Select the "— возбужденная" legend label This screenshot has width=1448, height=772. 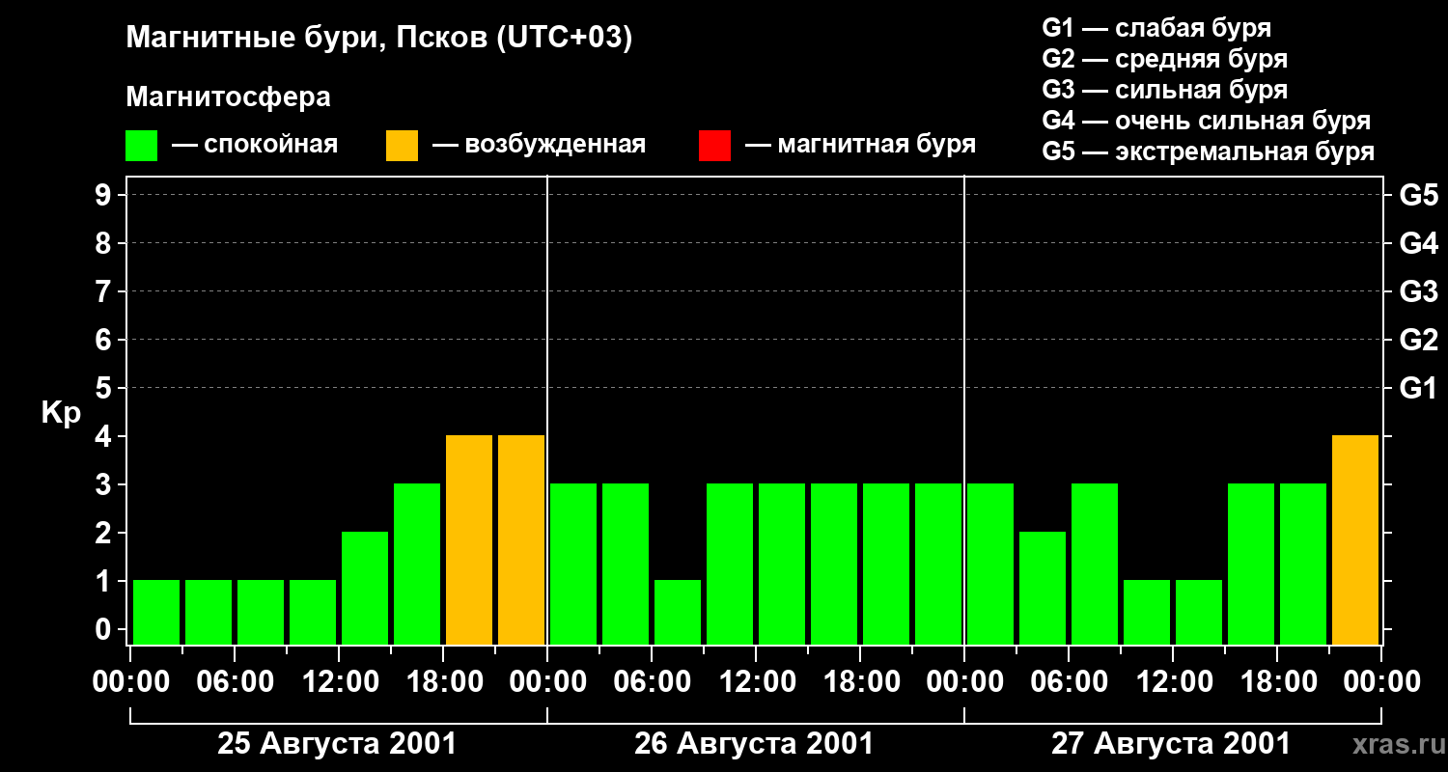[539, 145]
